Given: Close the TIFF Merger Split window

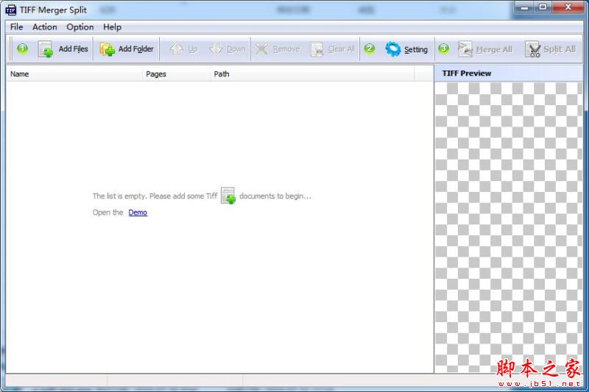Looking at the screenshot, I should click(568, 7).
